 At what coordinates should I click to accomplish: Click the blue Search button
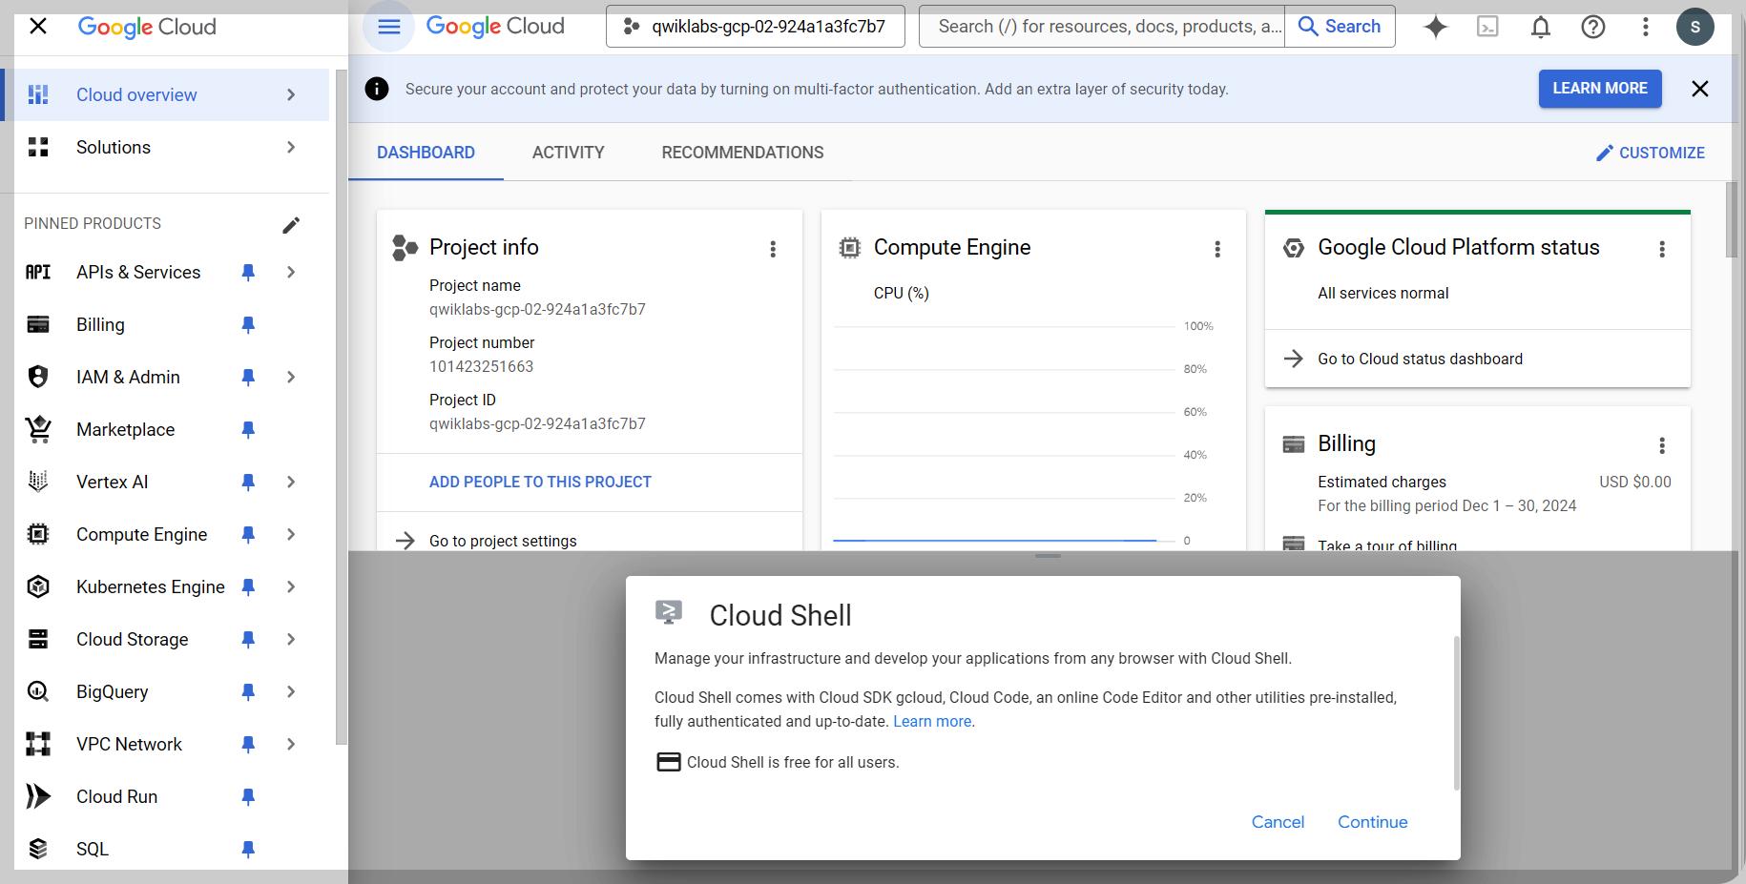pyautogui.click(x=1340, y=27)
